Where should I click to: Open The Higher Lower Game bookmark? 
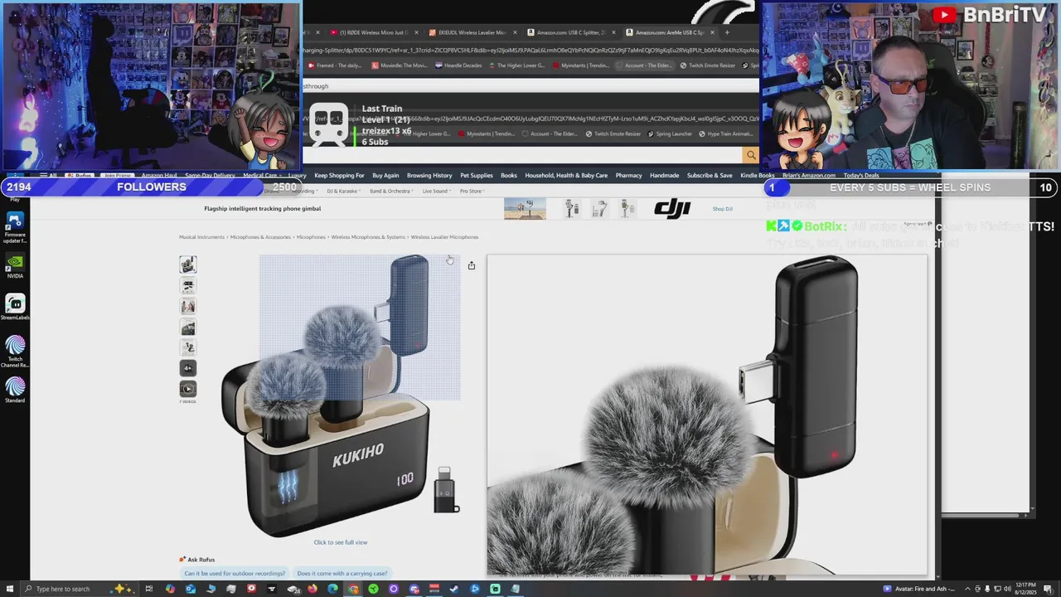tap(518, 66)
